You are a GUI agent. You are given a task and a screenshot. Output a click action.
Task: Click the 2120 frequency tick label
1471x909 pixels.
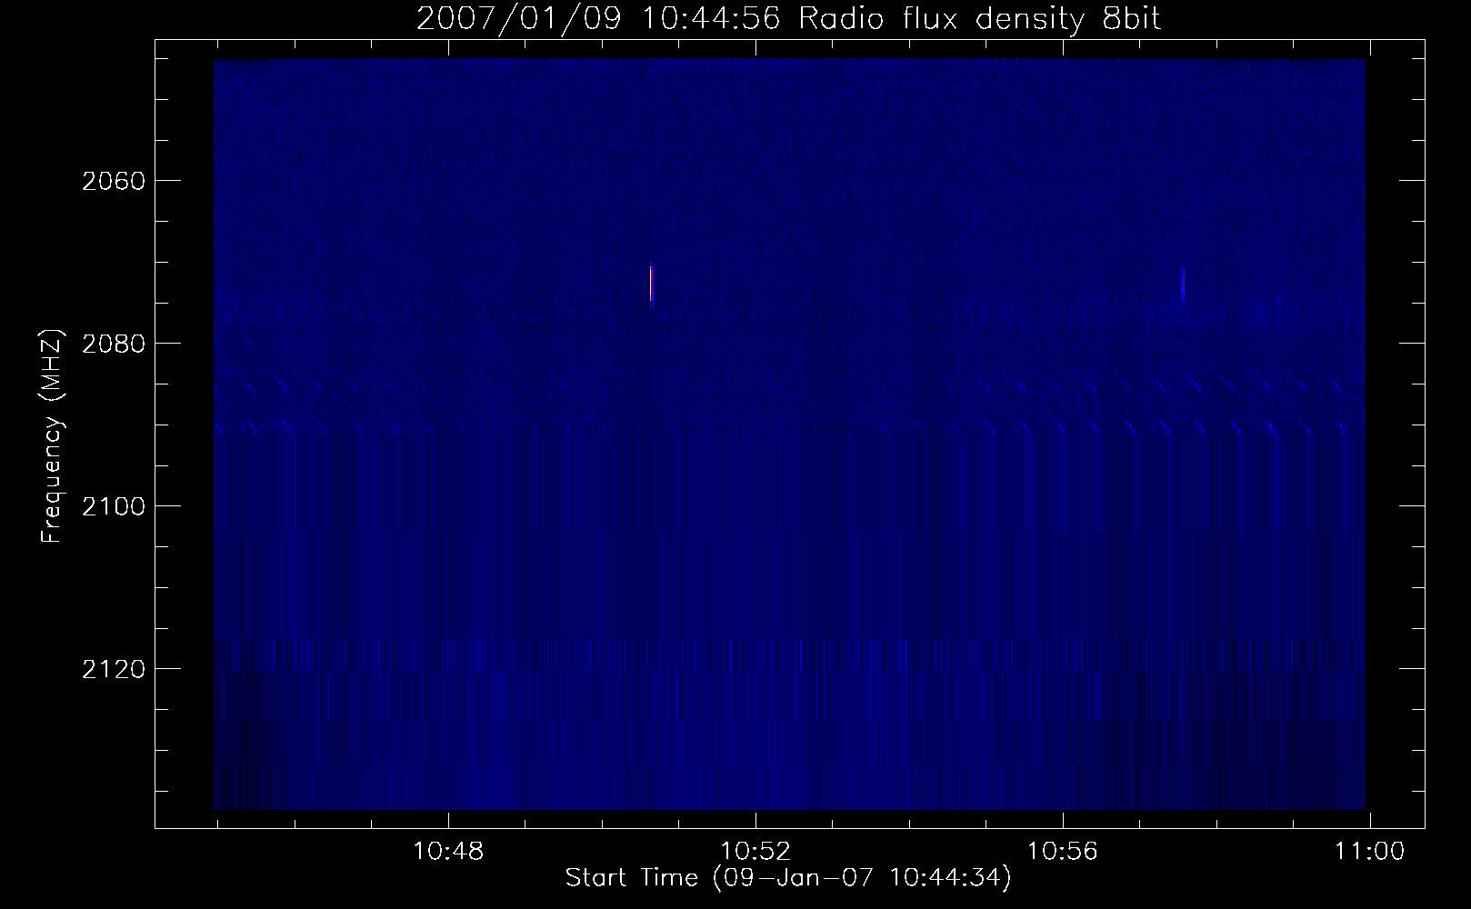[x=114, y=669]
